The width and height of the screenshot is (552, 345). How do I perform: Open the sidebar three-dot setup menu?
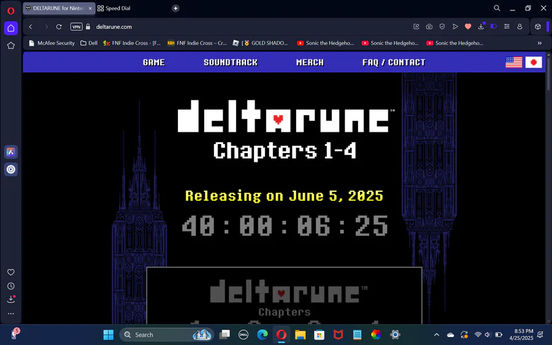coord(11,314)
